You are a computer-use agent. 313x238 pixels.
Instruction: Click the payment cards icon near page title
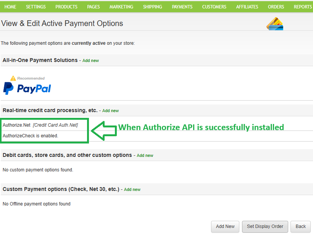[274, 24]
